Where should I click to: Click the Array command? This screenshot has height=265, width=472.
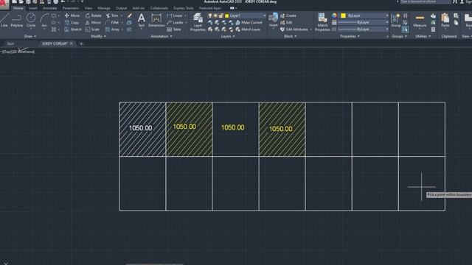pos(112,29)
